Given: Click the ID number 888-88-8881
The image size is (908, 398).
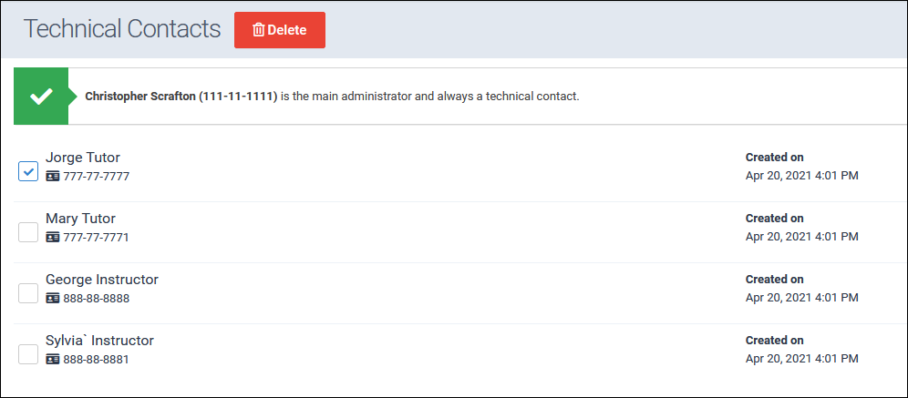Looking at the screenshot, I should pyautogui.click(x=96, y=359).
